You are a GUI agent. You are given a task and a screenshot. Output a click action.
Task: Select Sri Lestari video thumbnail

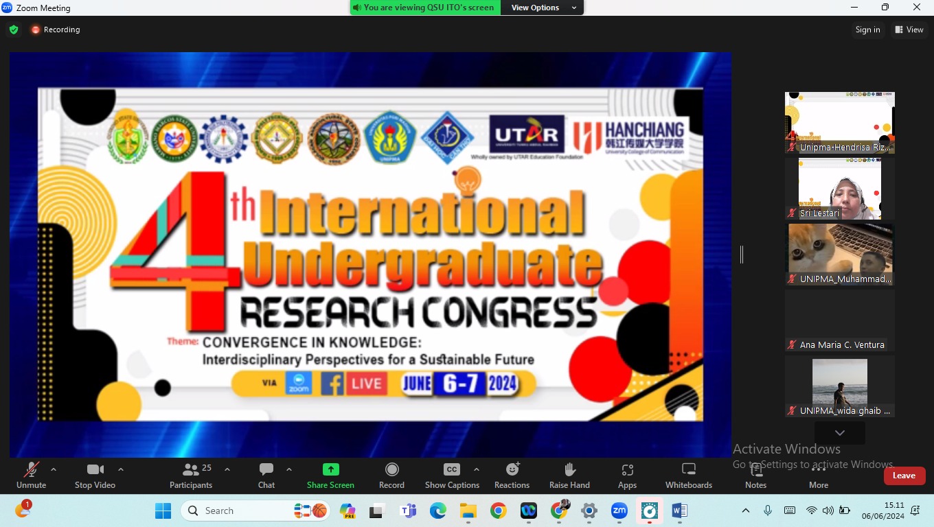840,189
